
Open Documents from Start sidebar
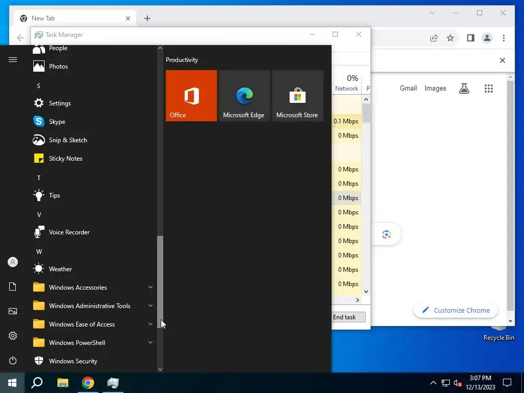(x=13, y=287)
